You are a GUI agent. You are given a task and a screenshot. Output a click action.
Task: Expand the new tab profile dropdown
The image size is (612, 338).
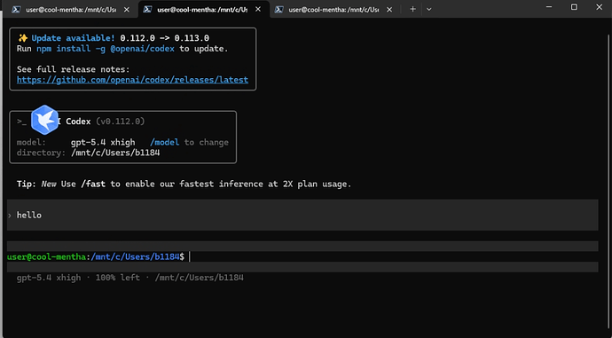tap(429, 10)
